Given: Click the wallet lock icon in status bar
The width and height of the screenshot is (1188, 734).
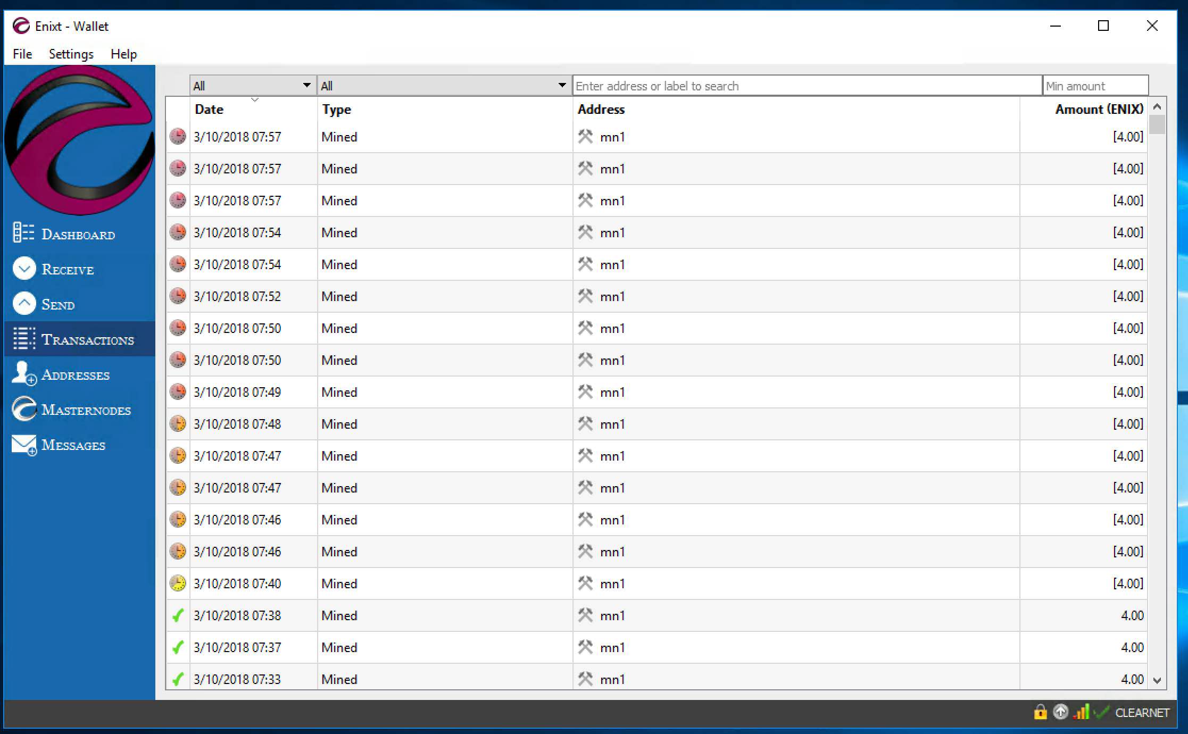Looking at the screenshot, I should click(1040, 712).
